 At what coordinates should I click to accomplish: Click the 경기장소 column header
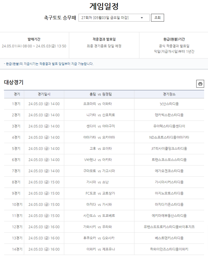pos(169,94)
